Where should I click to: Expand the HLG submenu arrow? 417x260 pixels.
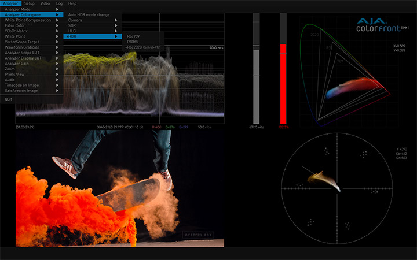[x=116, y=31]
